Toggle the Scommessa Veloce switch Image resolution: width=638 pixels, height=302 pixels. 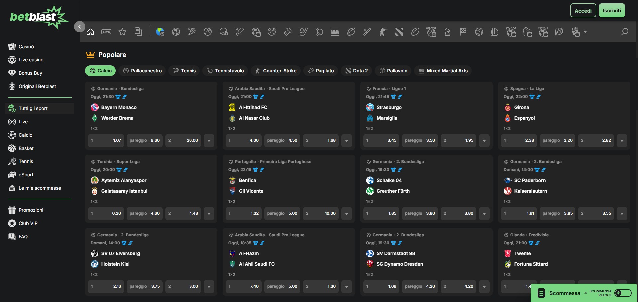[x=623, y=293]
